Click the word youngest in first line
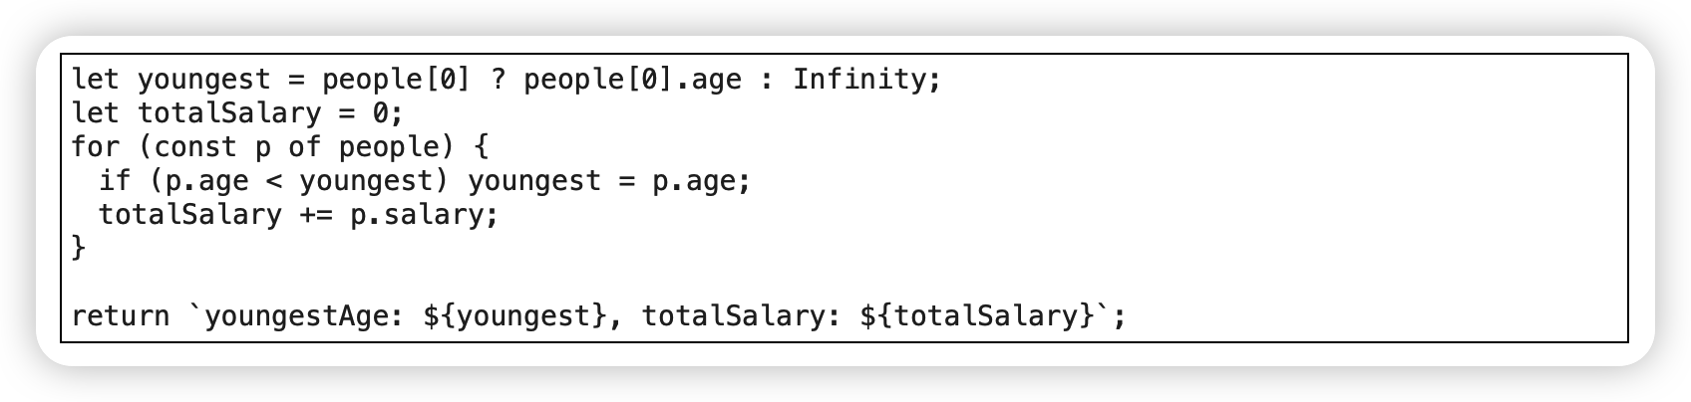Screen dimensions: 1691x402 click(203, 80)
